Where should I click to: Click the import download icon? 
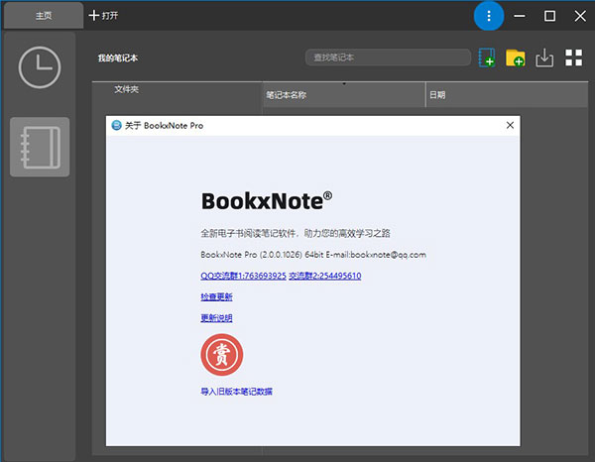pos(544,58)
